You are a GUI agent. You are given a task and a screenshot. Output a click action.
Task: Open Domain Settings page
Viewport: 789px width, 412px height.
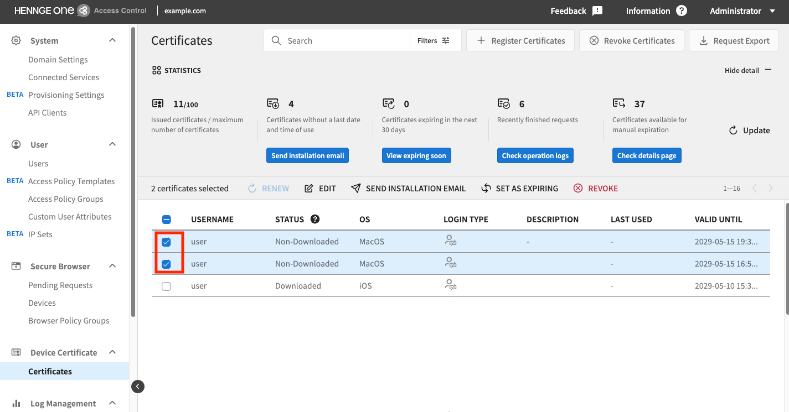click(x=58, y=59)
